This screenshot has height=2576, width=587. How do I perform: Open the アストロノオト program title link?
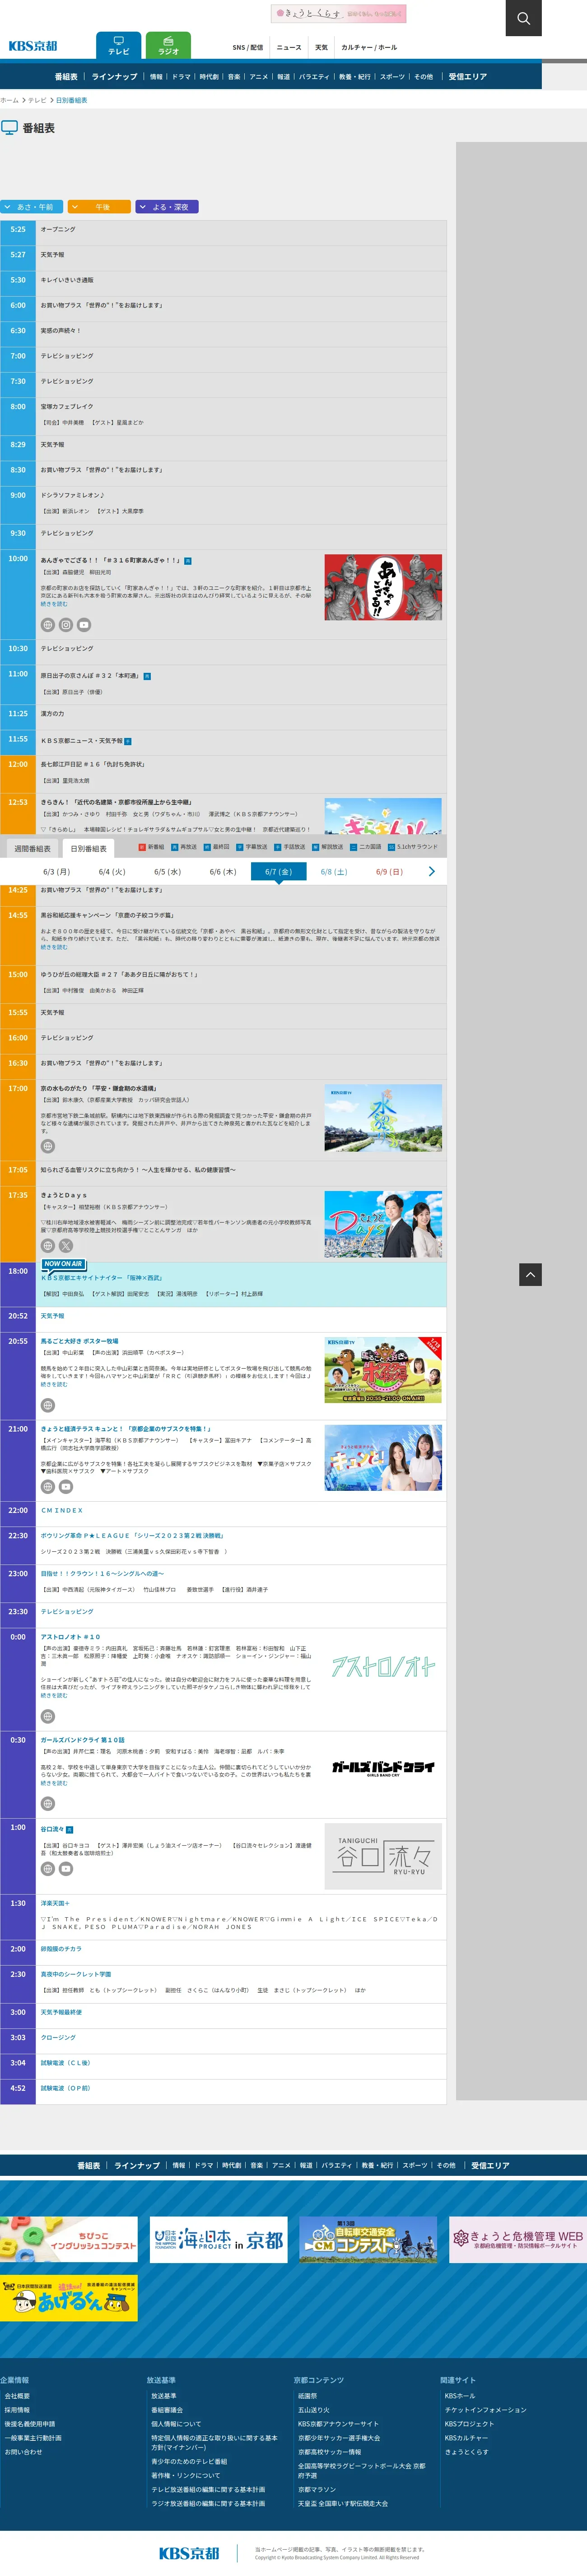click(70, 1637)
